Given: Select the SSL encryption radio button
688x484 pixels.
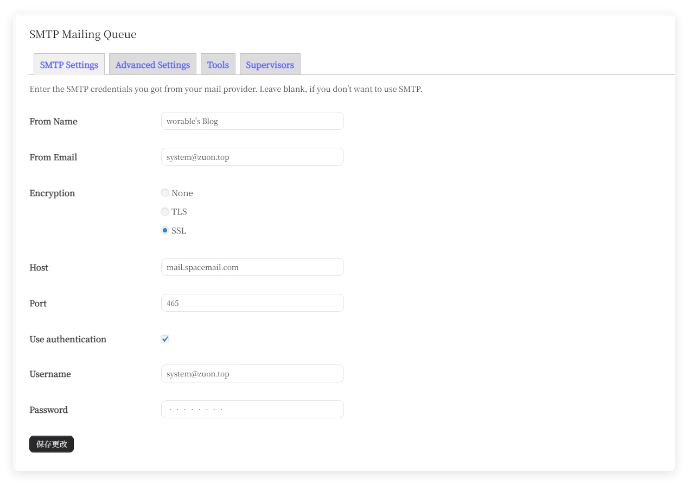Looking at the screenshot, I should click(x=165, y=230).
